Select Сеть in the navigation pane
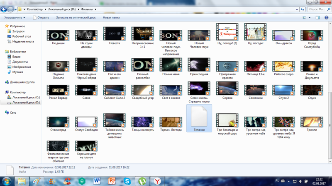The image size is (332, 186). (13, 112)
